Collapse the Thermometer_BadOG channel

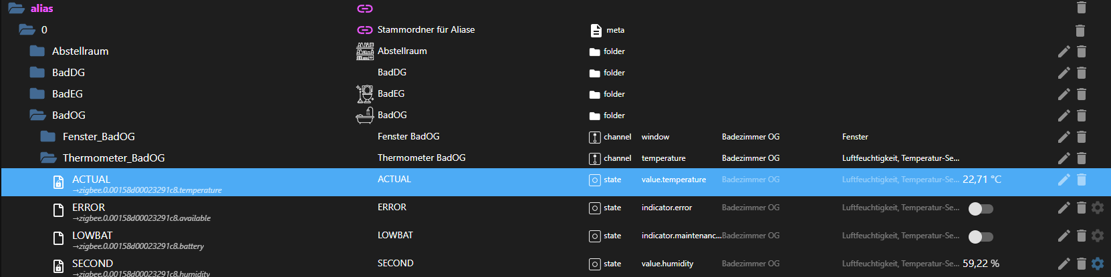48,158
